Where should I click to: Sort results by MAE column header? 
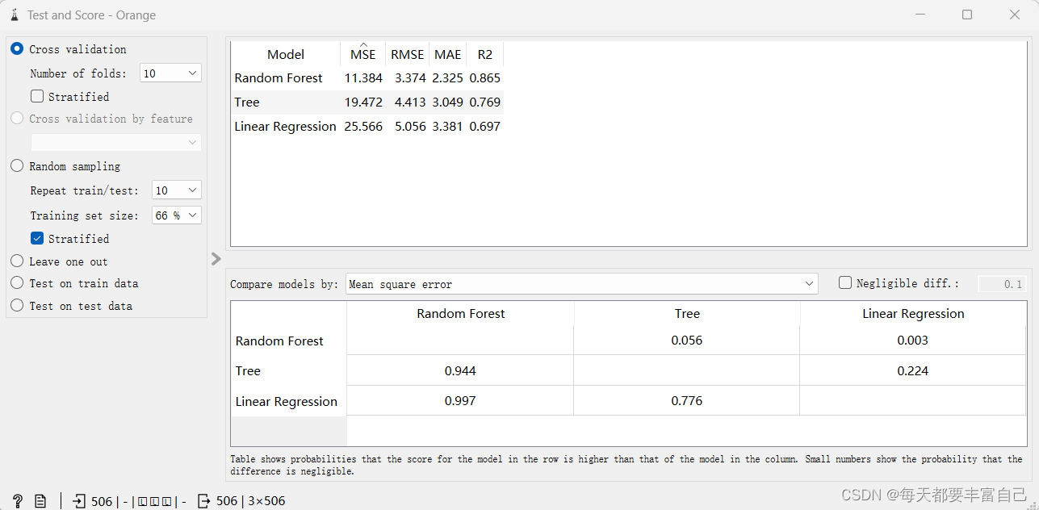click(448, 55)
